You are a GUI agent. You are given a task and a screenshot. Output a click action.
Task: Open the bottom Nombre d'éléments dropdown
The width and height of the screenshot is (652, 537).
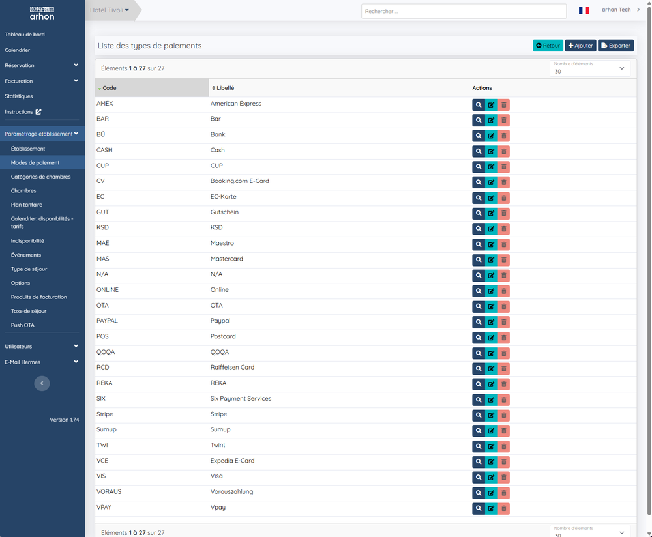click(x=589, y=531)
